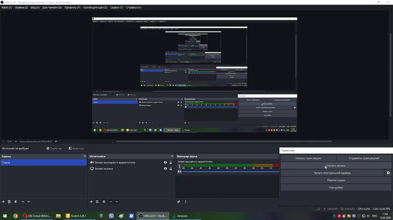393x220 pixels.
Task: Open the Вид menu
Action: (35, 7)
